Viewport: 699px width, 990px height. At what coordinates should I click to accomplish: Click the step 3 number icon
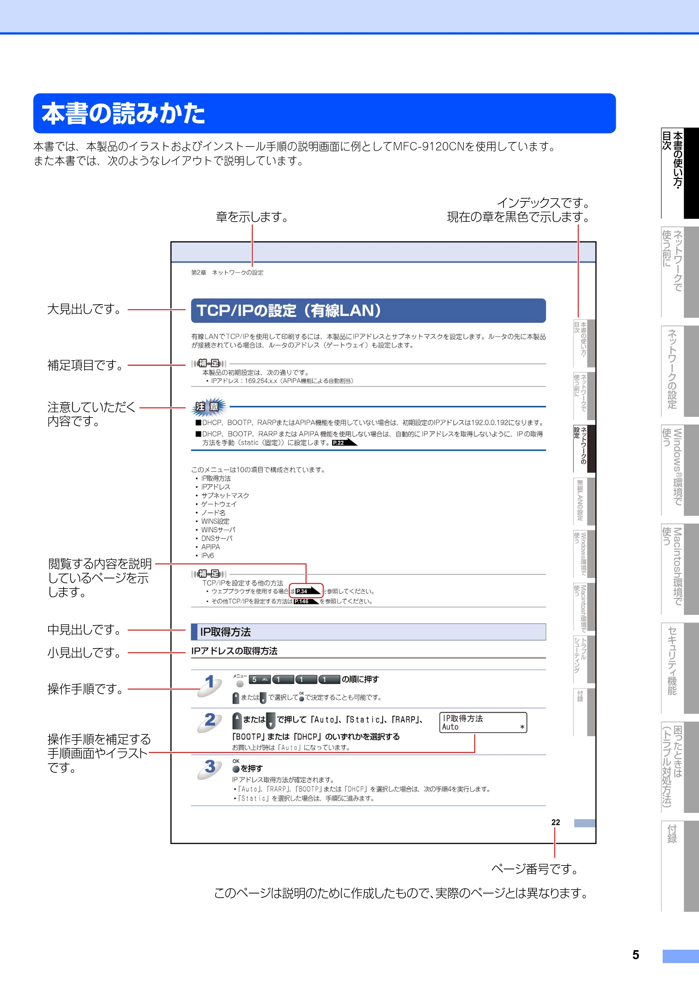pyautogui.click(x=210, y=769)
